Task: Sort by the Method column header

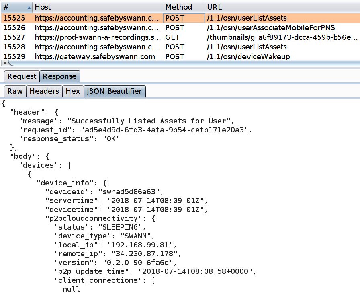Action: (x=184, y=7)
